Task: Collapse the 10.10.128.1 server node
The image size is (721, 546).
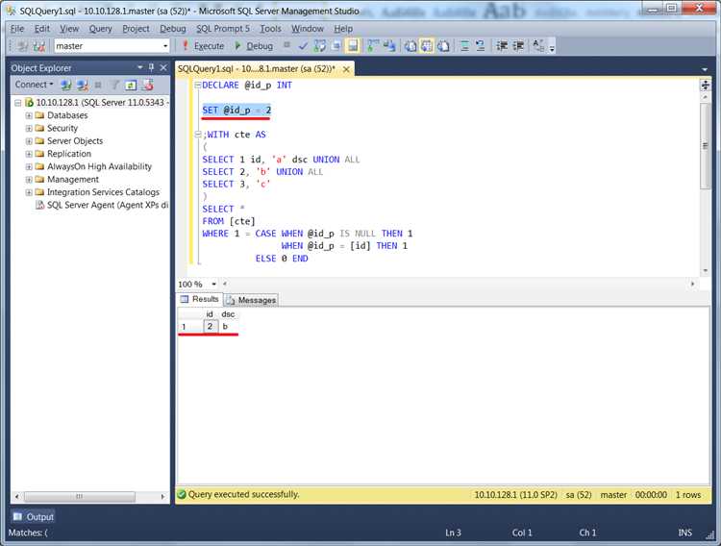Action: coord(16,102)
